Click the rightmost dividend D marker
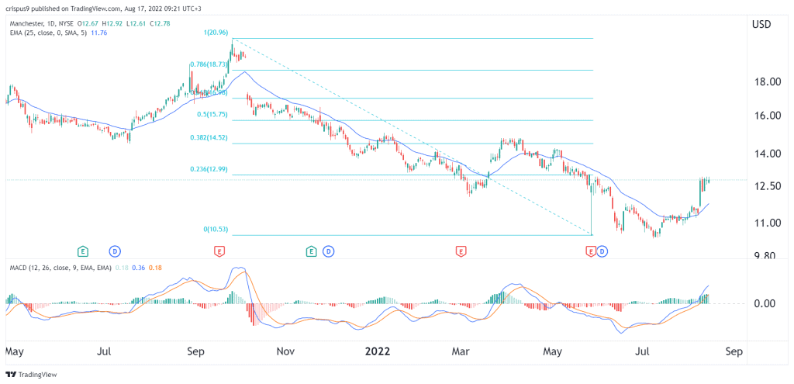The width and height of the screenshot is (794, 384). (602, 251)
